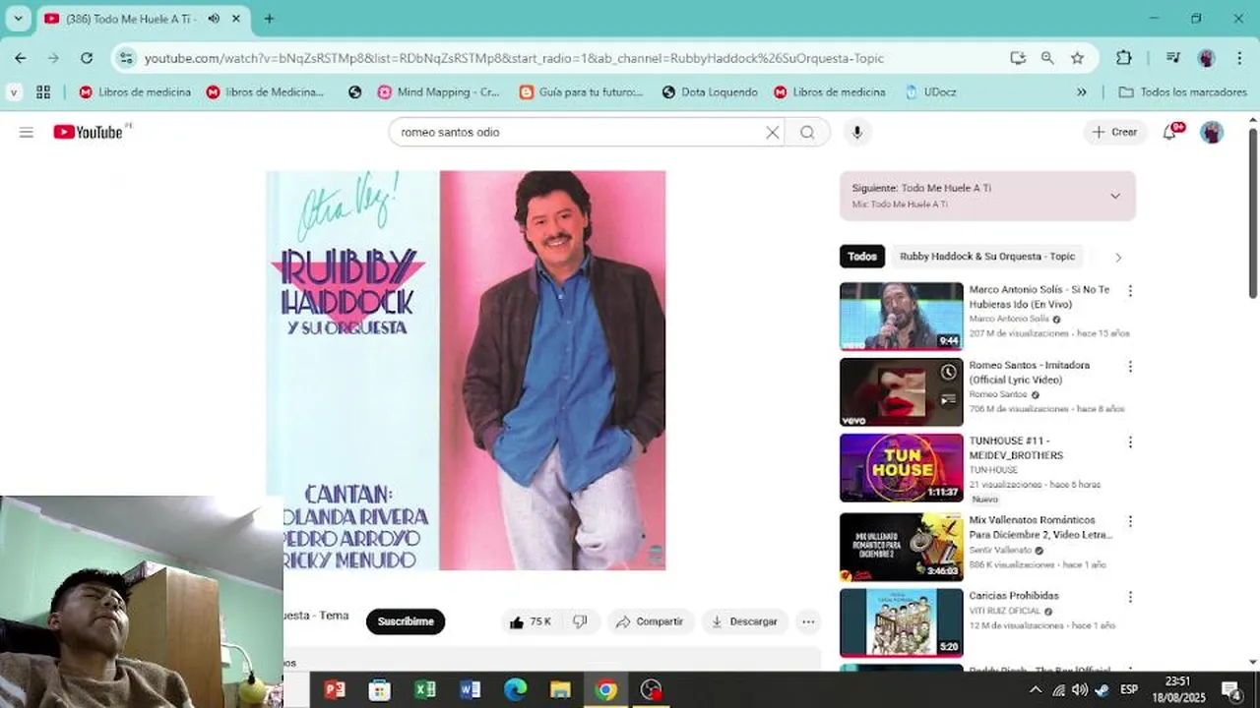Viewport: 1260px width, 708px height.
Task: Click the install app icon in address bar
Action: (x=1018, y=58)
